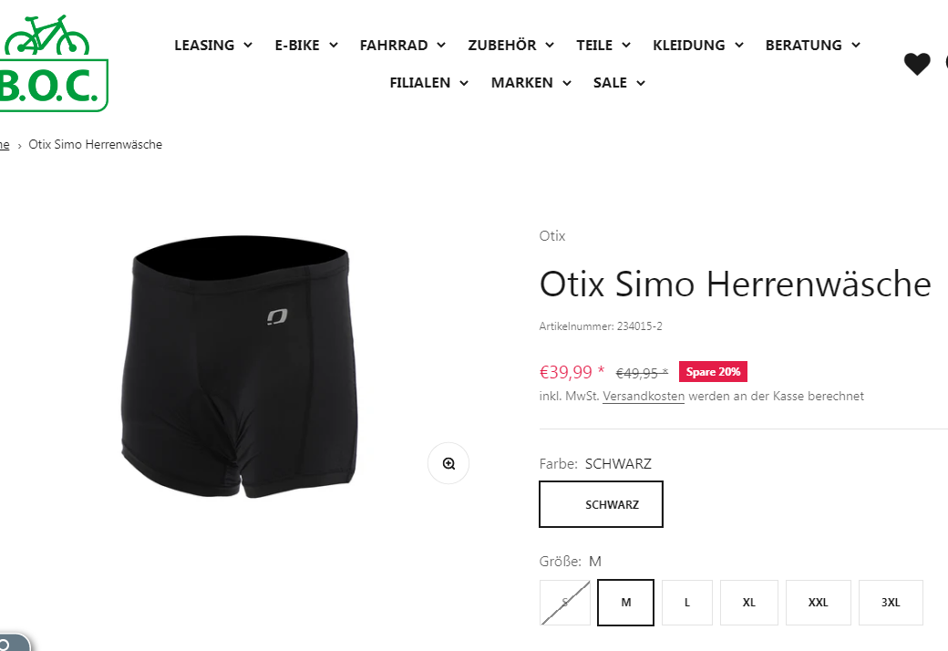Viewport: 948px width, 651px height.
Task: Click the chat widget icon at bottom left
Action: 12,643
